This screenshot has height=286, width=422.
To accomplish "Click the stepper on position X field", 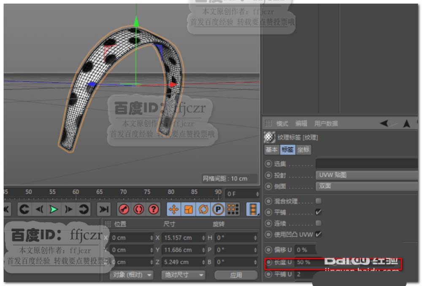I will tap(151, 238).
